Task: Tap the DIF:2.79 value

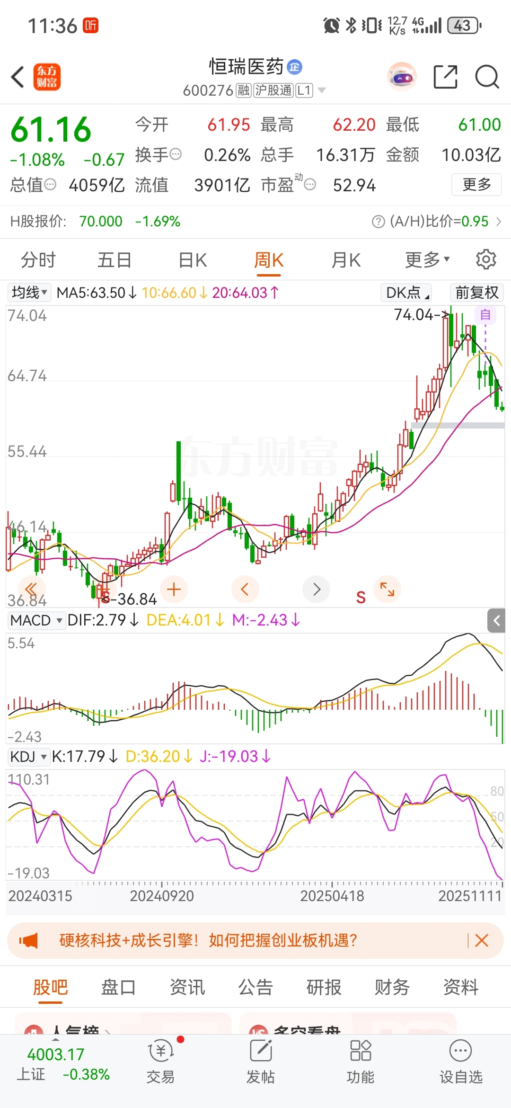Action: click(103, 620)
